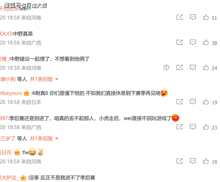Click the '三岁了' replier name
Screen dimensions: 220x182
[x=8, y=139]
